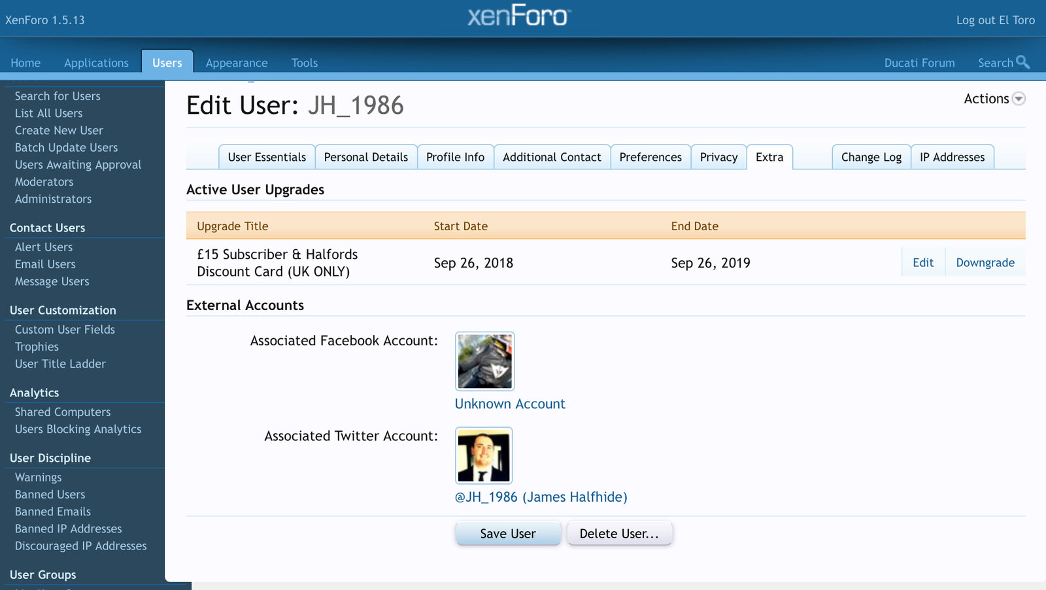Select Users Awaiting Approval in sidebar
1046x590 pixels.
[78, 165]
